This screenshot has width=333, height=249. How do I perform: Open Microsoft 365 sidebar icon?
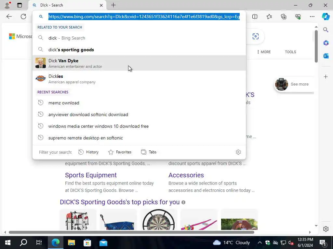pos(326,43)
